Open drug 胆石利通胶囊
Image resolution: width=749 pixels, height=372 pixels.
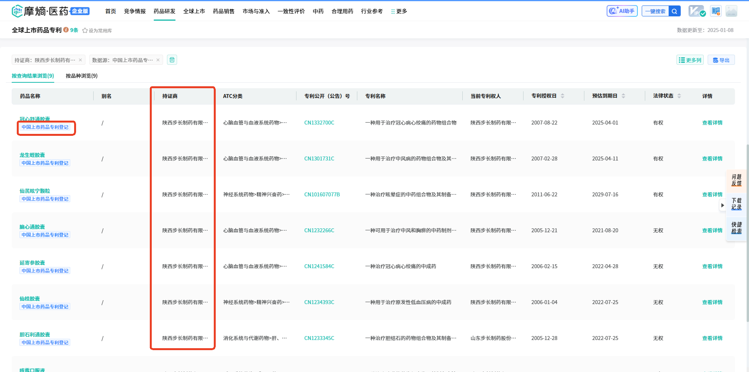click(35, 335)
